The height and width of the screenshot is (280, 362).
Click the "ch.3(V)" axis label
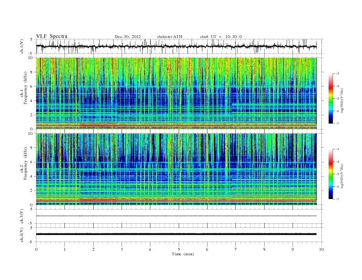pyautogui.click(x=21, y=216)
